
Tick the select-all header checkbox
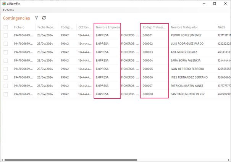pos(6,27)
